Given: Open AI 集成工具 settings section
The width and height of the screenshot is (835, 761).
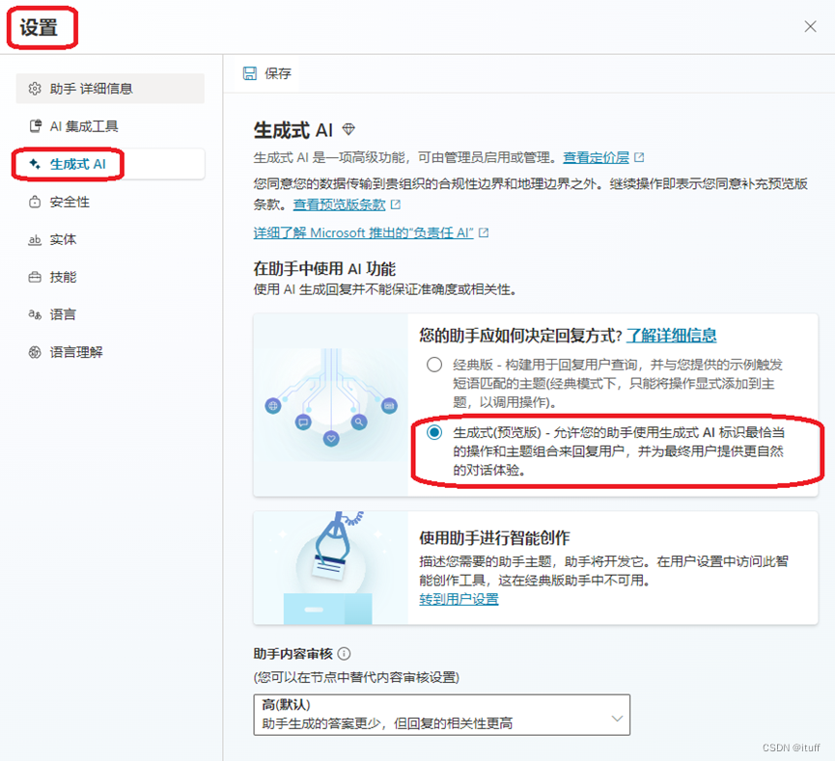Looking at the screenshot, I should click(110, 126).
